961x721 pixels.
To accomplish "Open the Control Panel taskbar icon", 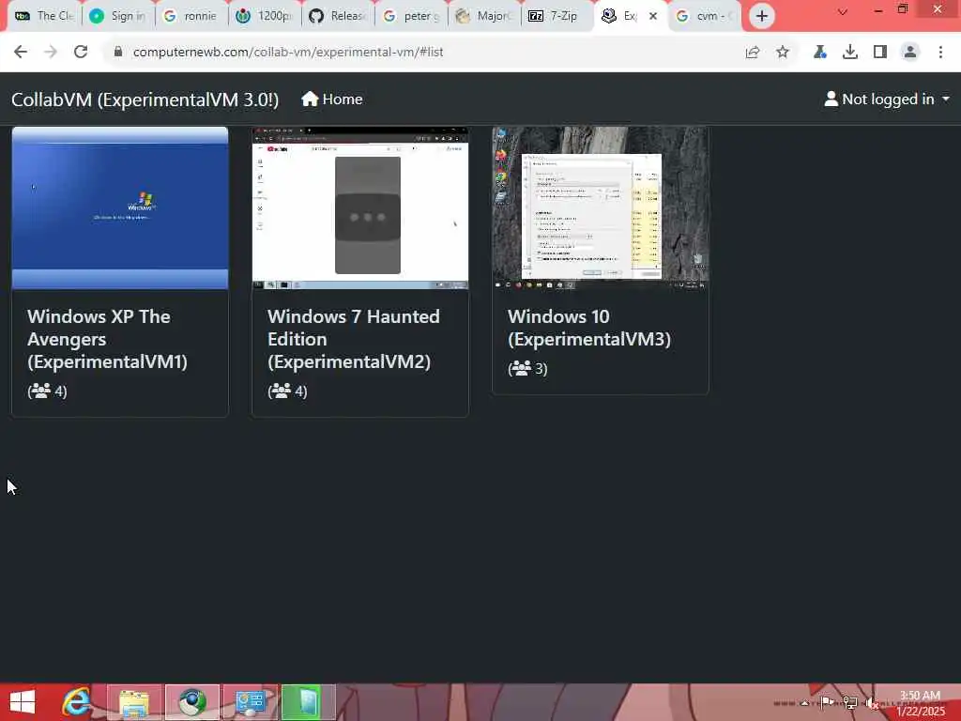I will 250,702.
